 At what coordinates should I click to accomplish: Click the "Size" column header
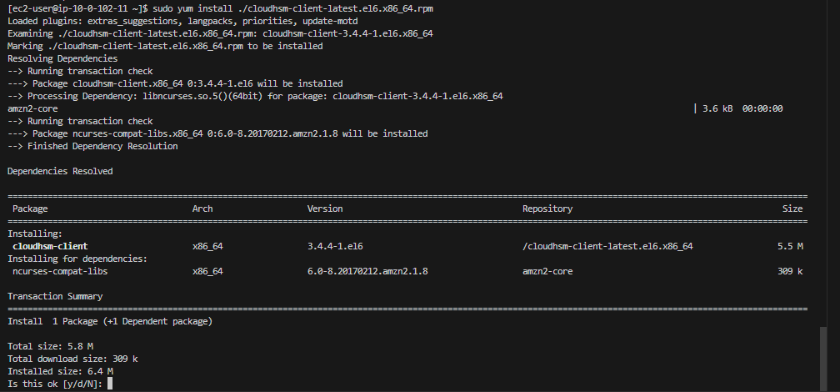(792, 209)
